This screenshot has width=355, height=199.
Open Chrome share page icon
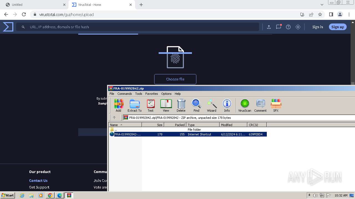click(311, 14)
